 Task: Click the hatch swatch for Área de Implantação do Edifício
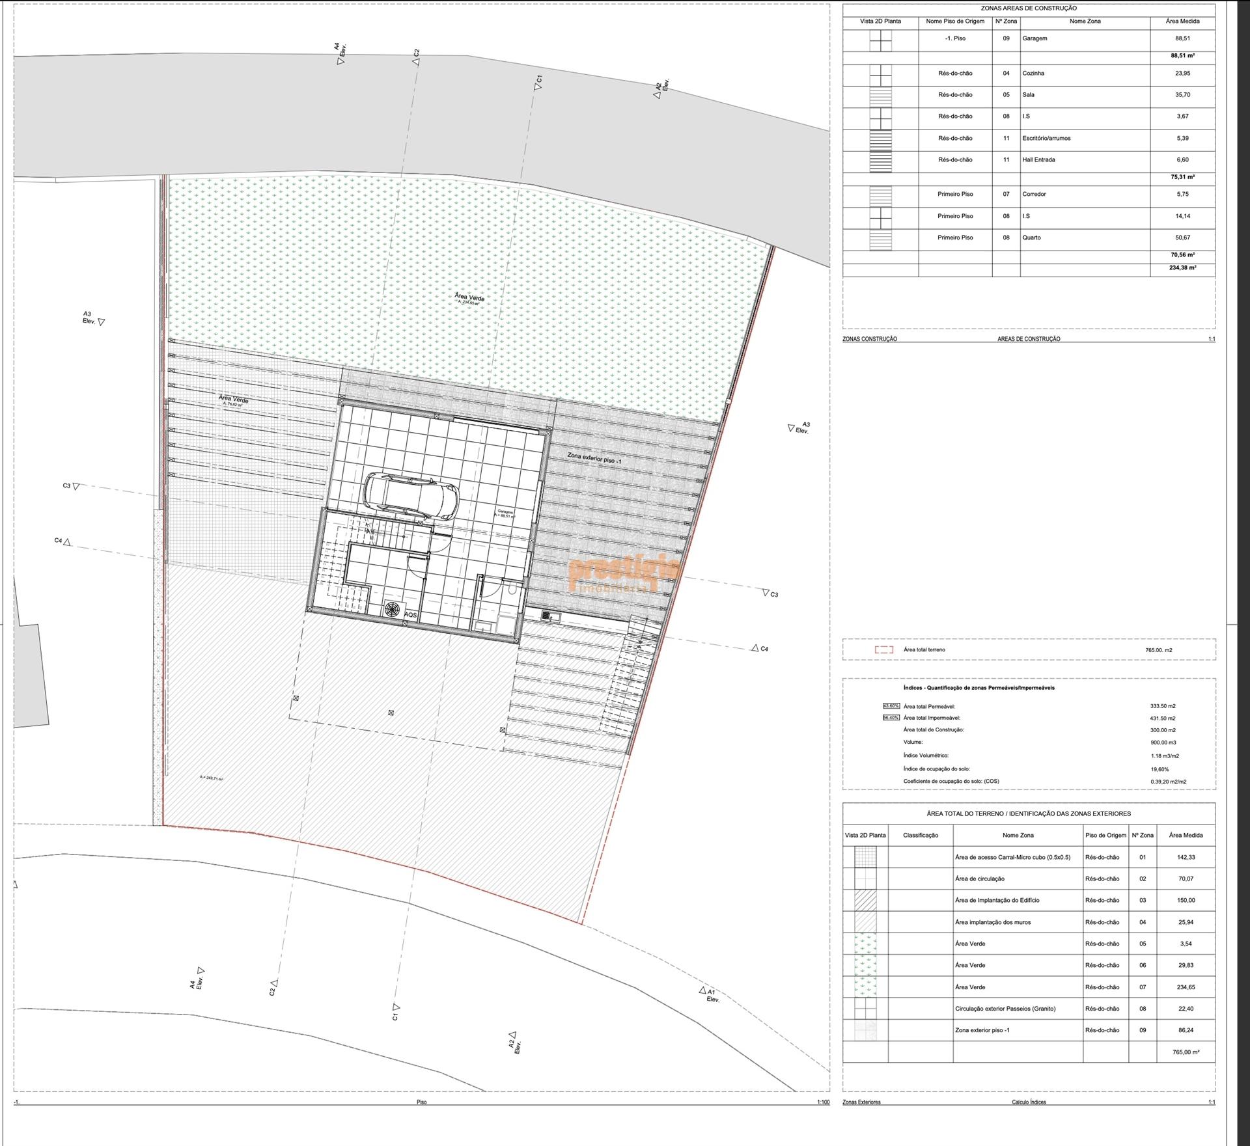865,900
